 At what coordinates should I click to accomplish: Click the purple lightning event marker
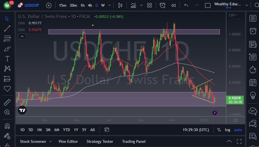[215, 113]
